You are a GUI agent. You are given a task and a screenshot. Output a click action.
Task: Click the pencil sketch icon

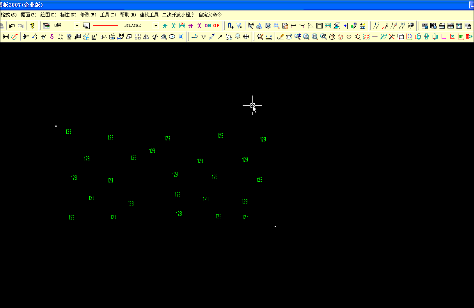pos(280,37)
